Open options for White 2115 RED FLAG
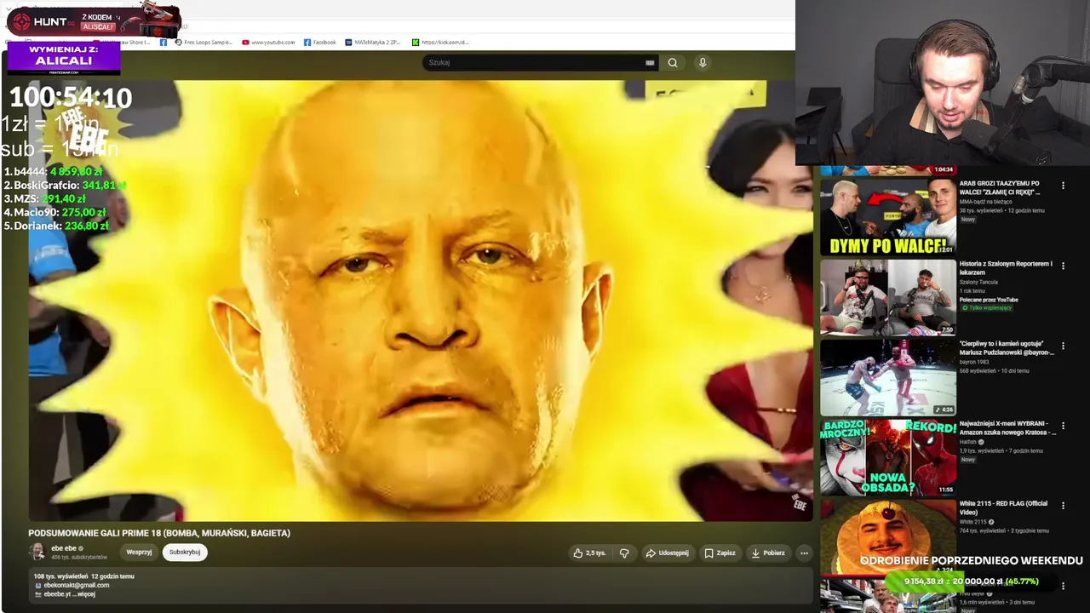The image size is (1090, 613). point(1063,506)
